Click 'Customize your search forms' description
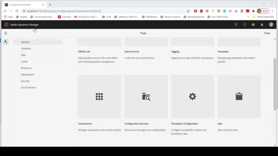The image size is (278, 156). [139, 58]
